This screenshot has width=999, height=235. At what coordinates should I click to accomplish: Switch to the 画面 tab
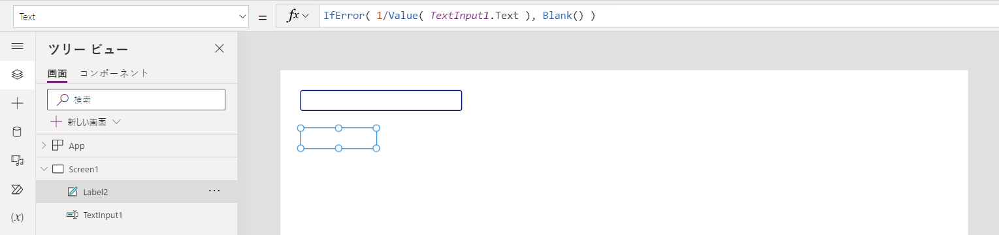pos(57,74)
